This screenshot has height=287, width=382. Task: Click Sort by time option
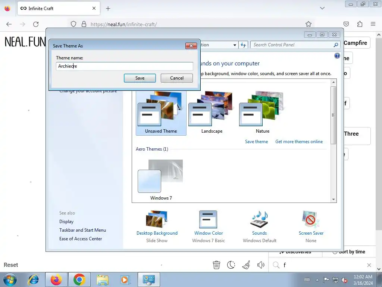tap(349, 252)
